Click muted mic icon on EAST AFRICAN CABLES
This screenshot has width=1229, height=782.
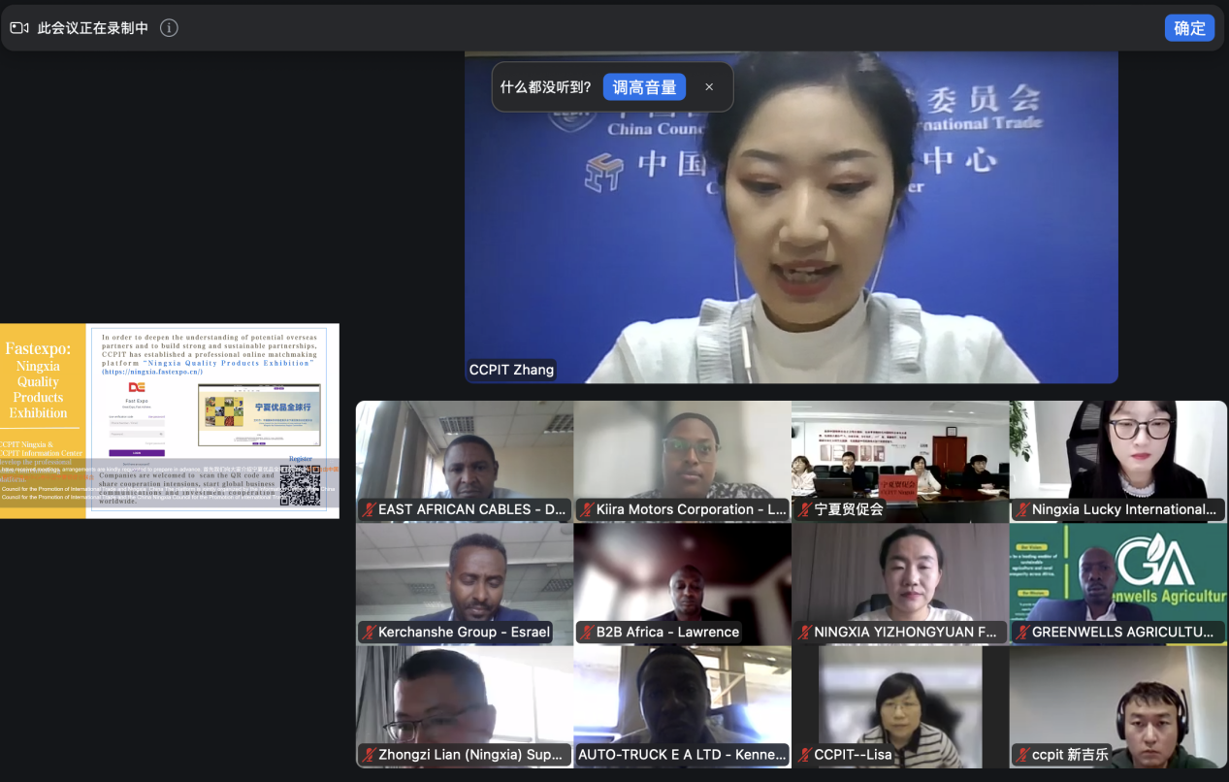click(369, 509)
